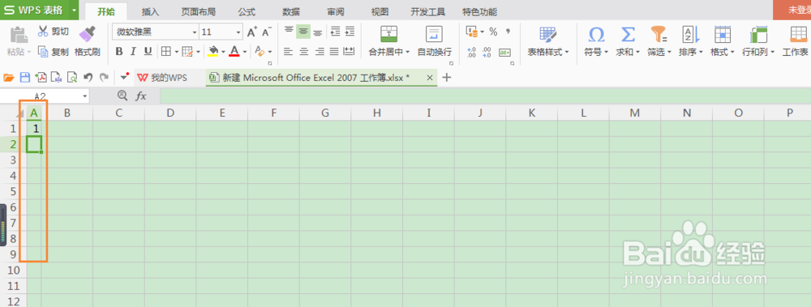Switch to the 数据 (Data) tab

coord(291,11)
